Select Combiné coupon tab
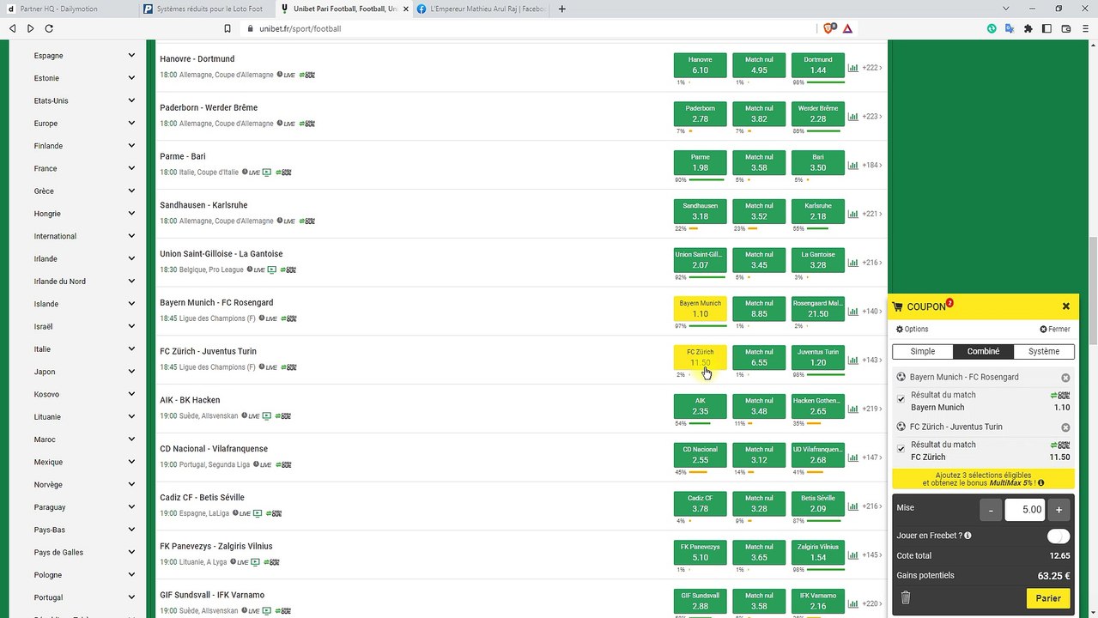Viewport: 1098px width, 618px height. (x=984, y=351)
